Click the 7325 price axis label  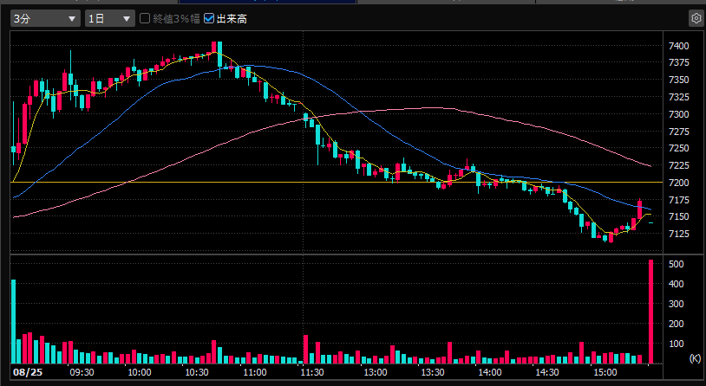click(x=678, y=97)
